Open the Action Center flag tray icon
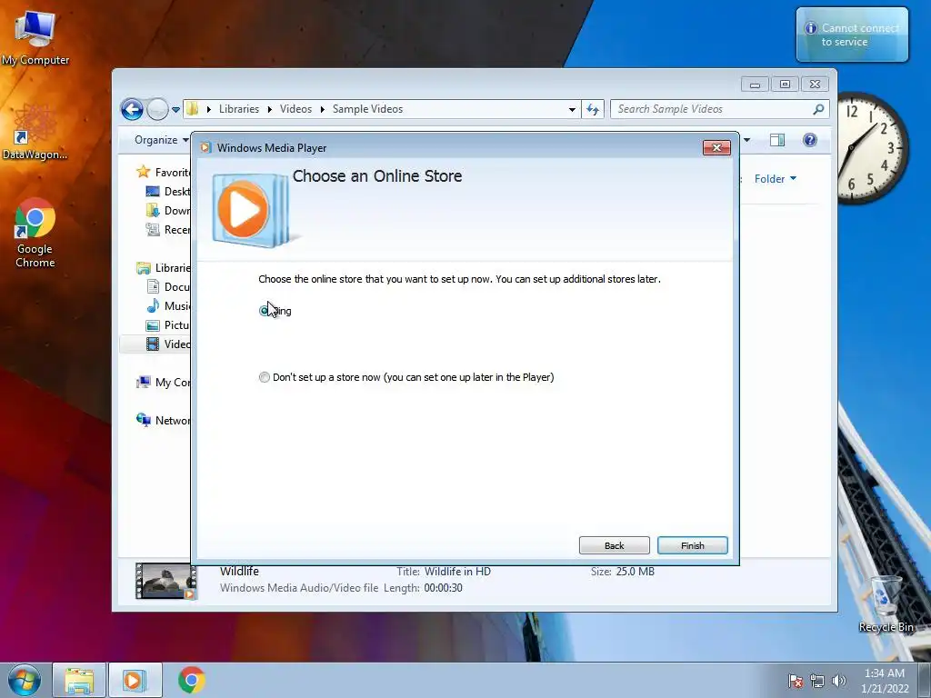The image size is (931, 698). 796,681
